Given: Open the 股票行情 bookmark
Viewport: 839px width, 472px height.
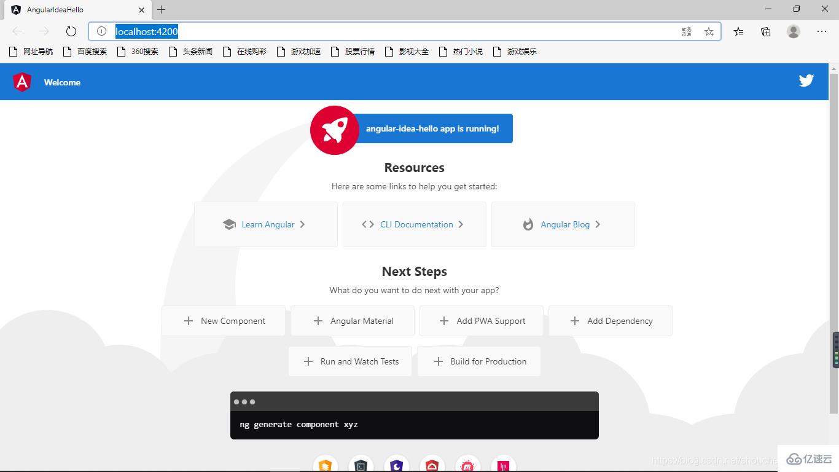Looking at the screenshot, I should point(353,52).
